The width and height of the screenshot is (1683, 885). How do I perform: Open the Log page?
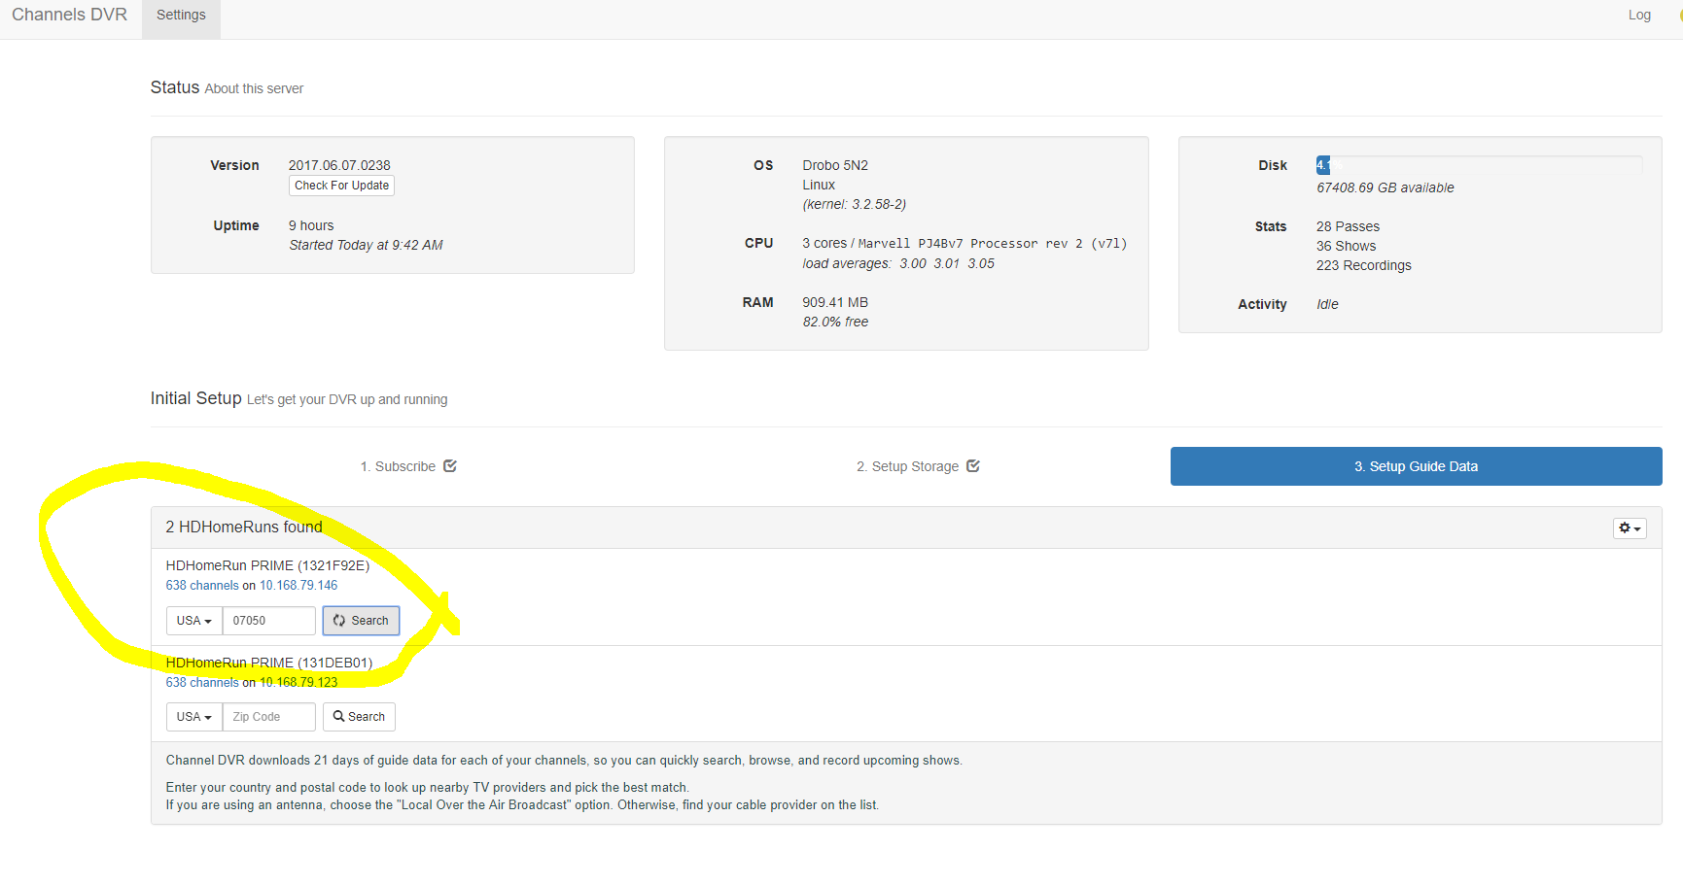(x=1639, y=16)
